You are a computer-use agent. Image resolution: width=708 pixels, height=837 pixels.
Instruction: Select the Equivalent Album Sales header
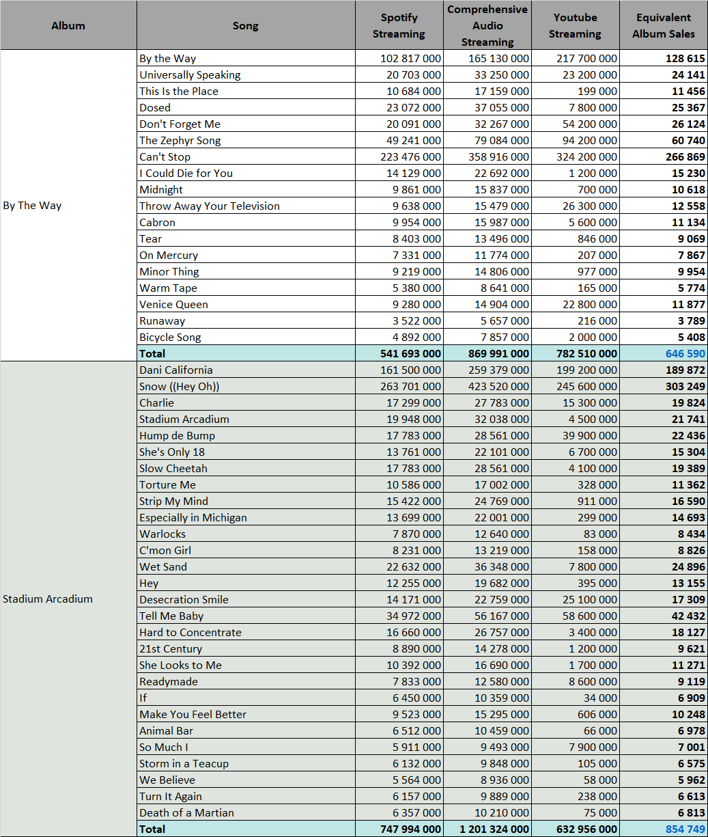click(663, 25)
